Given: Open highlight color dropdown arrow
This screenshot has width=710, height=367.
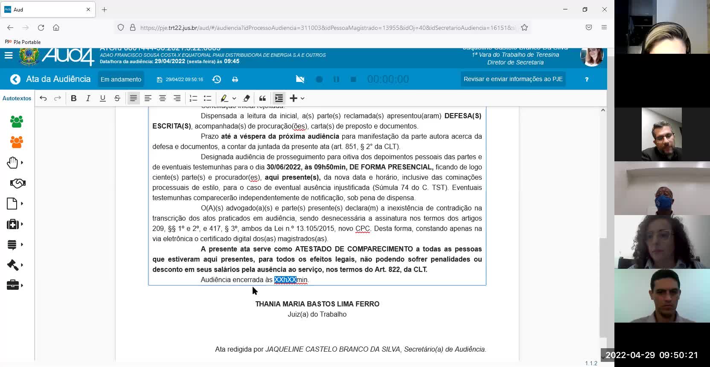Looking at the screenshot, I should (x=234, y=99).
